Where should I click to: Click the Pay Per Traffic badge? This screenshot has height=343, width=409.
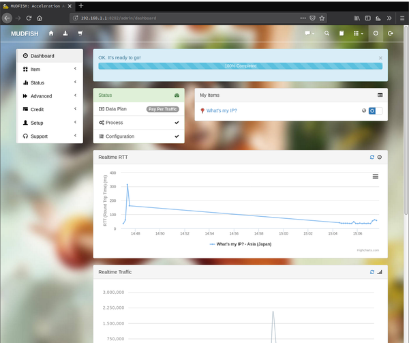click(162, 109)
